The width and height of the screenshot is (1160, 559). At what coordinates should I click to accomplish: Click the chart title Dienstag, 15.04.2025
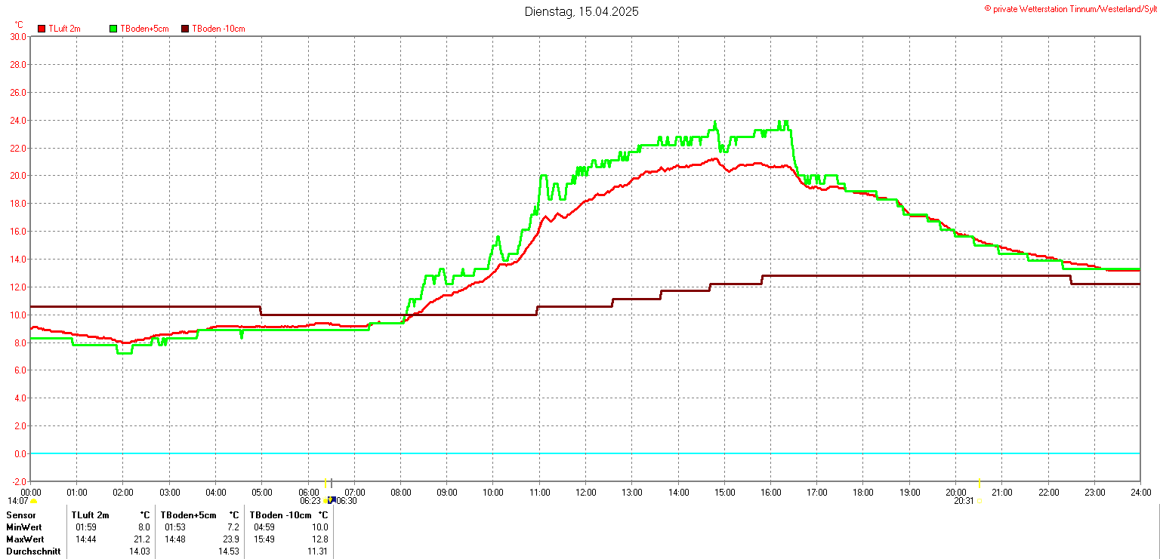581,12
